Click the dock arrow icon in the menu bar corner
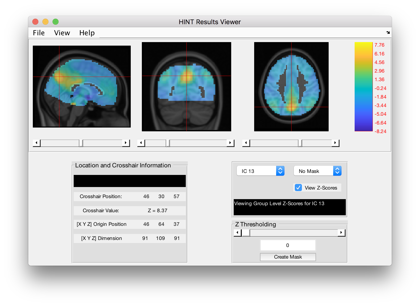420x306 pixels. pyautogui.click(x=388, y=32)
